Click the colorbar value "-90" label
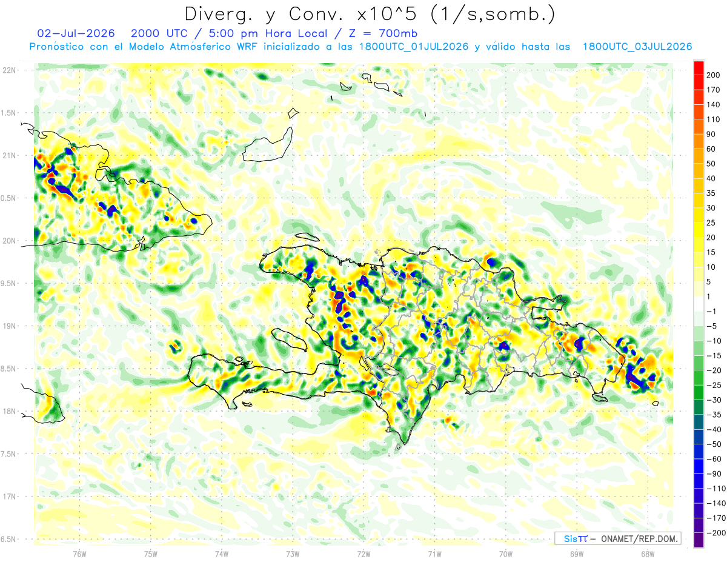 point(714,474)
